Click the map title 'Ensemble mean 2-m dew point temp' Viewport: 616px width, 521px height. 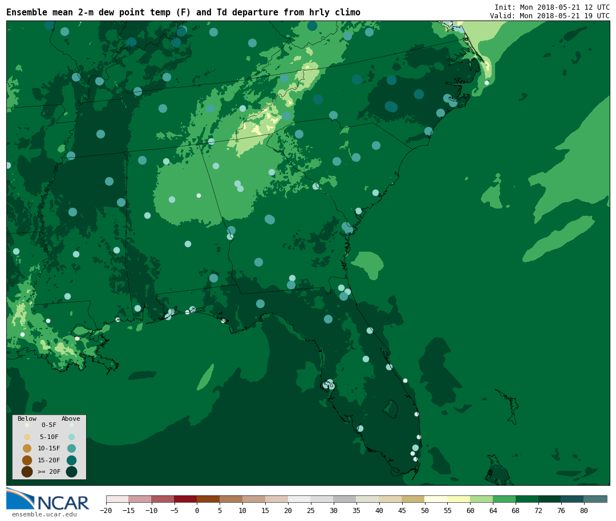tap(89, 12)
